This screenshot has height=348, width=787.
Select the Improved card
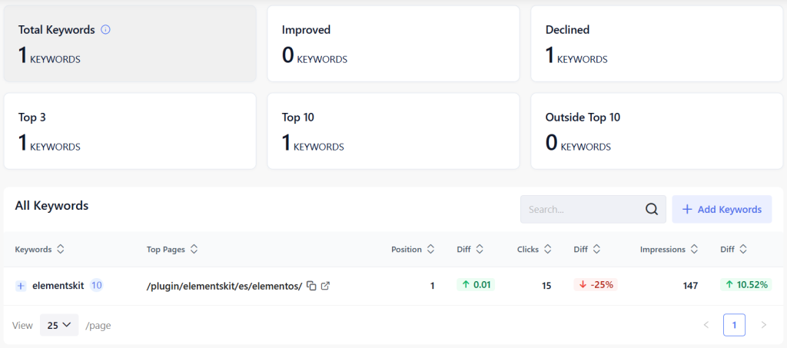coord(393,44)
